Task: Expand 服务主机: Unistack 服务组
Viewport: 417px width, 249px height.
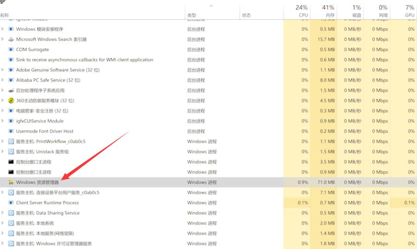Action: tap(2, 151)
